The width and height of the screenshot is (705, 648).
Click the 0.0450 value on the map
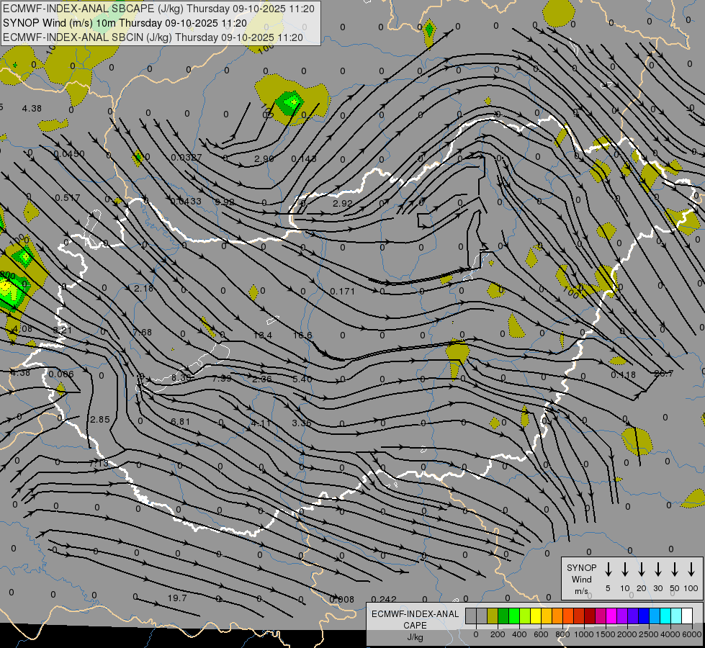(x=69, y=154)
